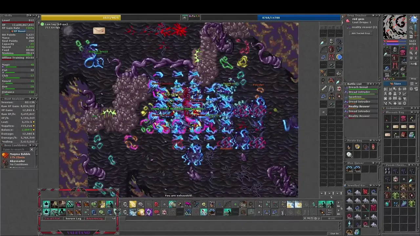
Task: Click first ammo stack in Blue Quiver
Action: [x=349, y=169]
